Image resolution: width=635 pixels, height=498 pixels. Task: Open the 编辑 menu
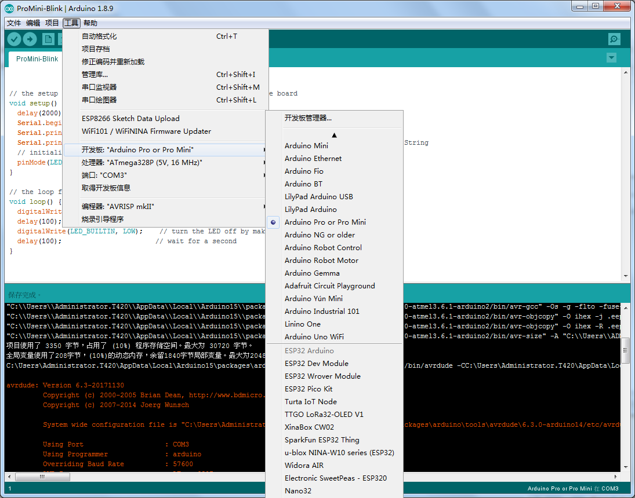[x=33, y=23]
